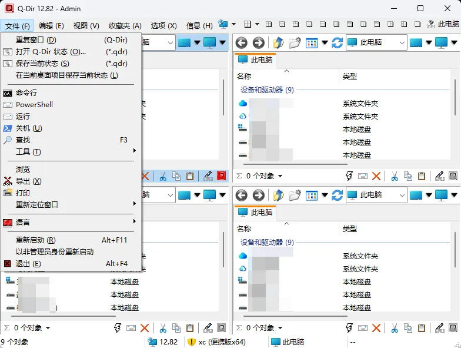Click view mode icon in top-right pane
This screenshot has height=348, width=461.
pos(312,43)
